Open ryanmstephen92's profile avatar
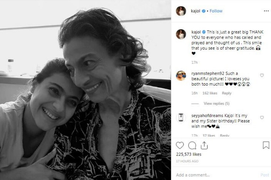Viewport: 271px width, 180px height. click(x=181, y=76)
